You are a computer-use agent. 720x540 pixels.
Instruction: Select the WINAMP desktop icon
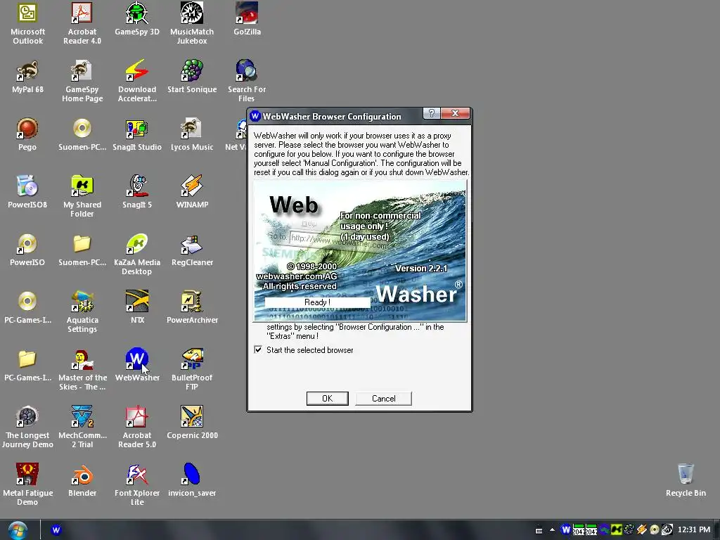[192, 192]
